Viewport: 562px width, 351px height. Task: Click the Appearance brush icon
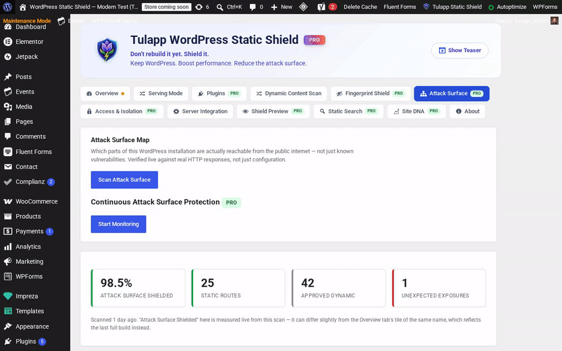pos(8,326)
